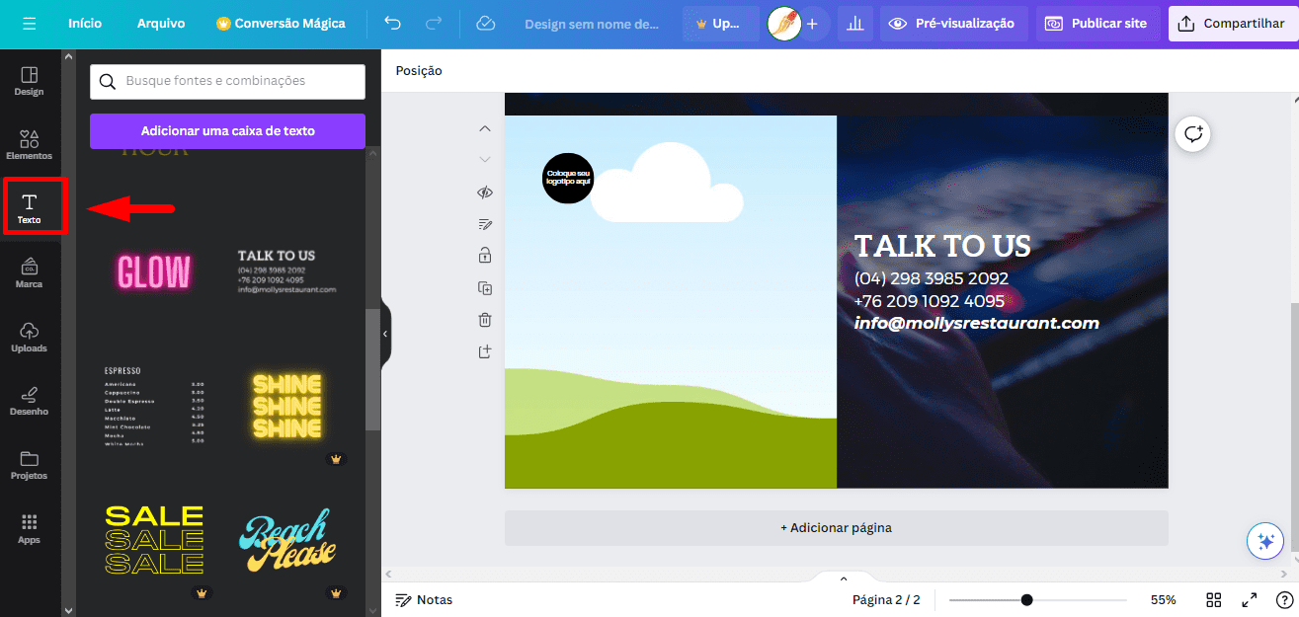Select the SALE text template
The image size is (1299, 617).
coord(154,540)
